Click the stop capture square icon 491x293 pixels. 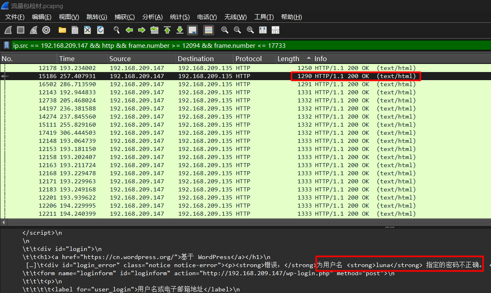coord(21,30)
